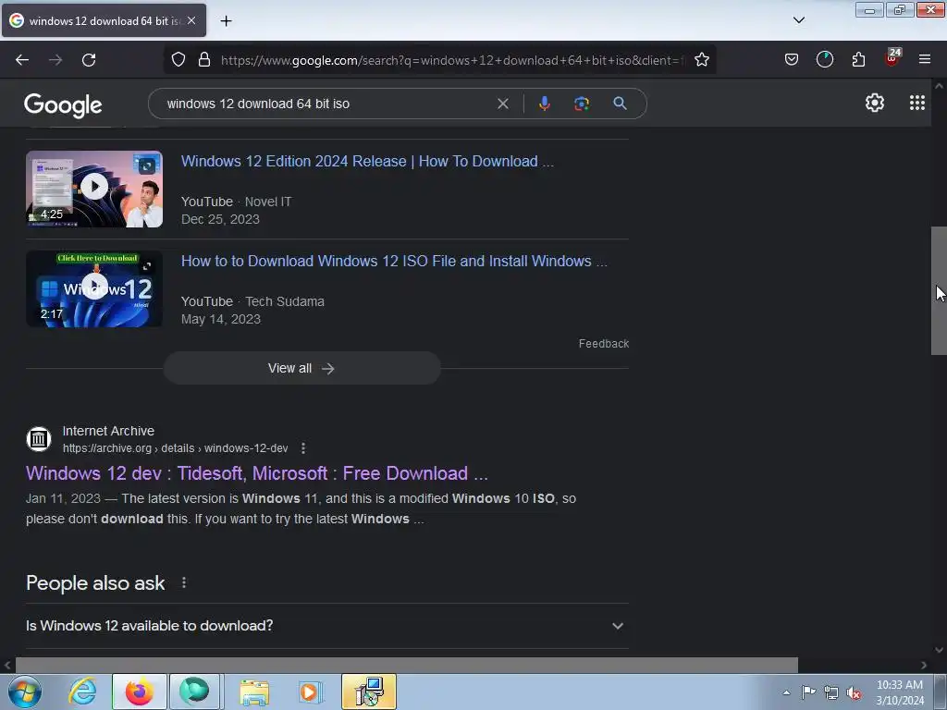Clear the Google search box
The image size is (947, 710).
[502, 104]
